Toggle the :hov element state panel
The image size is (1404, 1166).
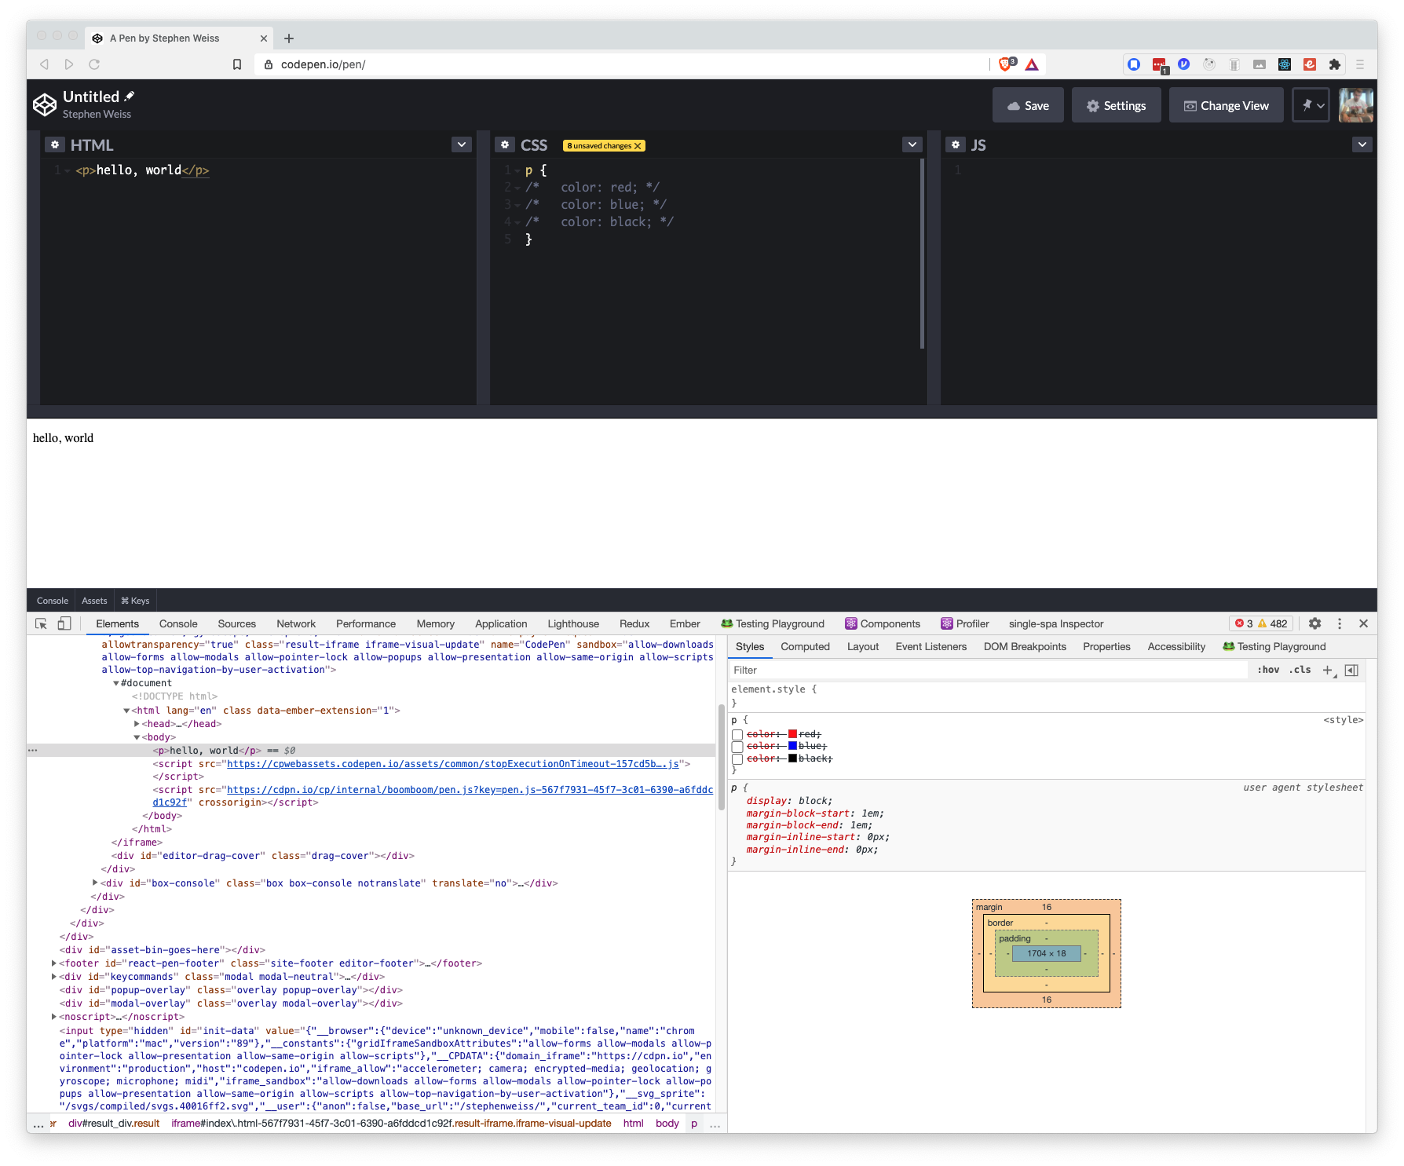click(1268, 670)
